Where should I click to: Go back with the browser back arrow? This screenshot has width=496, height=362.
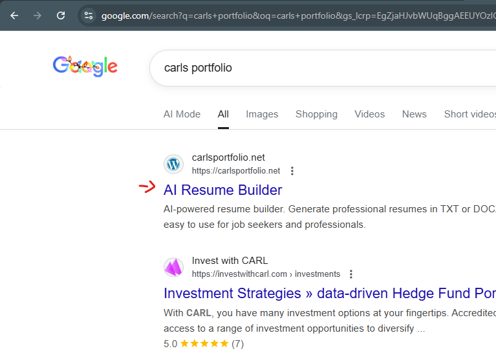[x=14, y=15]
